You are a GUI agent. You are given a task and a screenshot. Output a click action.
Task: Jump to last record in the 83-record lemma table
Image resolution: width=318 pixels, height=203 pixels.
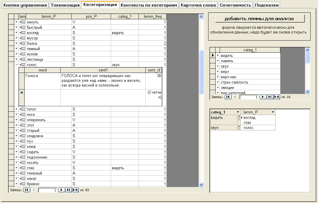(69, 190)
